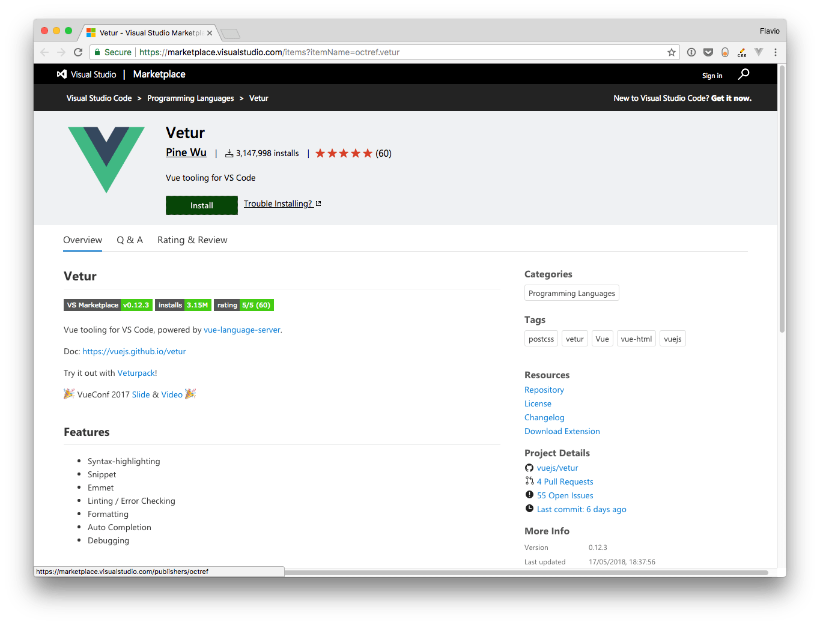Click the last commit clock icon
The width and height of the screenshot is (820, 625).
(529, 509)
